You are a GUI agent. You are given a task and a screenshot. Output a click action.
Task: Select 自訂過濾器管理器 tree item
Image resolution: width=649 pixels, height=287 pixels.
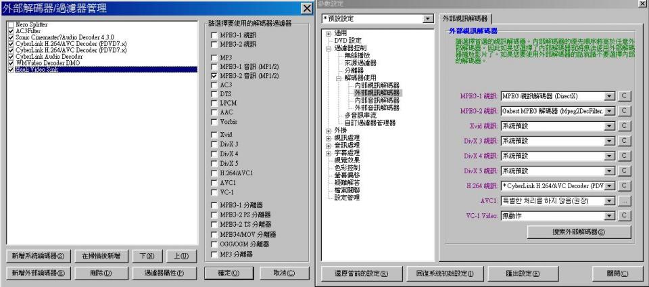(370, 123)
